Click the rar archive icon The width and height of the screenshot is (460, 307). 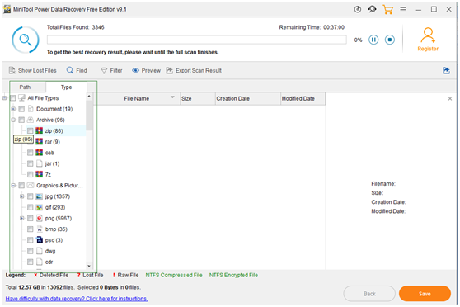[x=39, y=141]
